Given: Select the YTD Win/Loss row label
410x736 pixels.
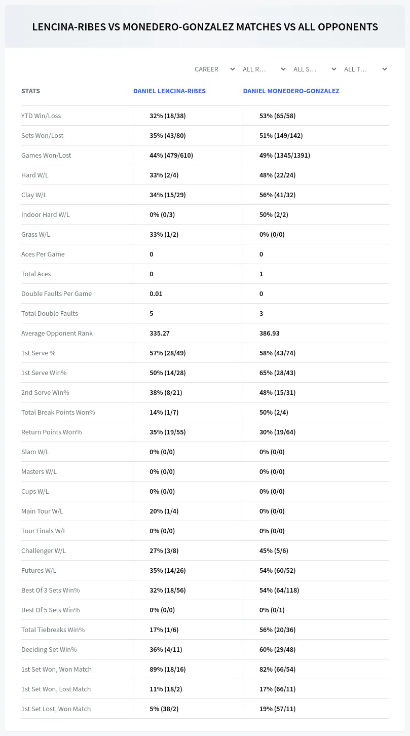Looking at the screenshot, I should pos(41,116).
